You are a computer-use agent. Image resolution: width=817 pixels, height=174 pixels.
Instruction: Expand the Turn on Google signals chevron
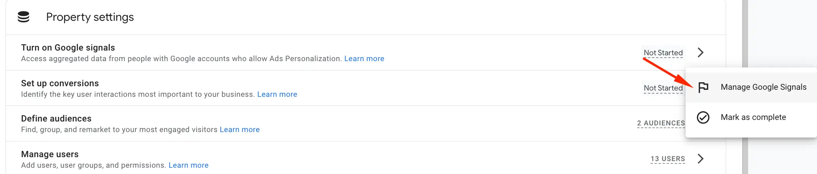pyautogui.click(x=701, y=53)
